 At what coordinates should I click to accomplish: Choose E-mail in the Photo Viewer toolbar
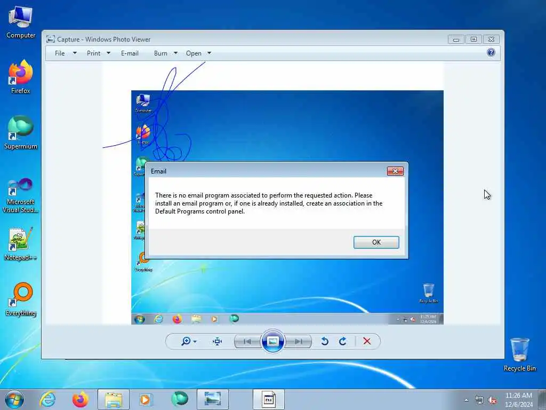[x=130, y=53]
